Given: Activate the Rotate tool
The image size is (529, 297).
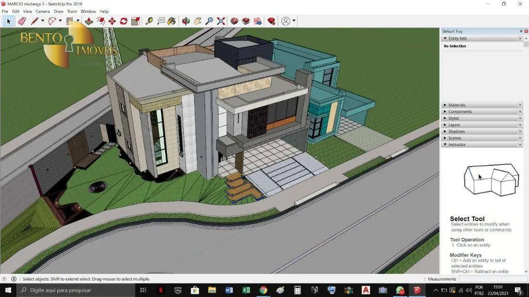Looking at the screenshot, I should coord(123,21).
